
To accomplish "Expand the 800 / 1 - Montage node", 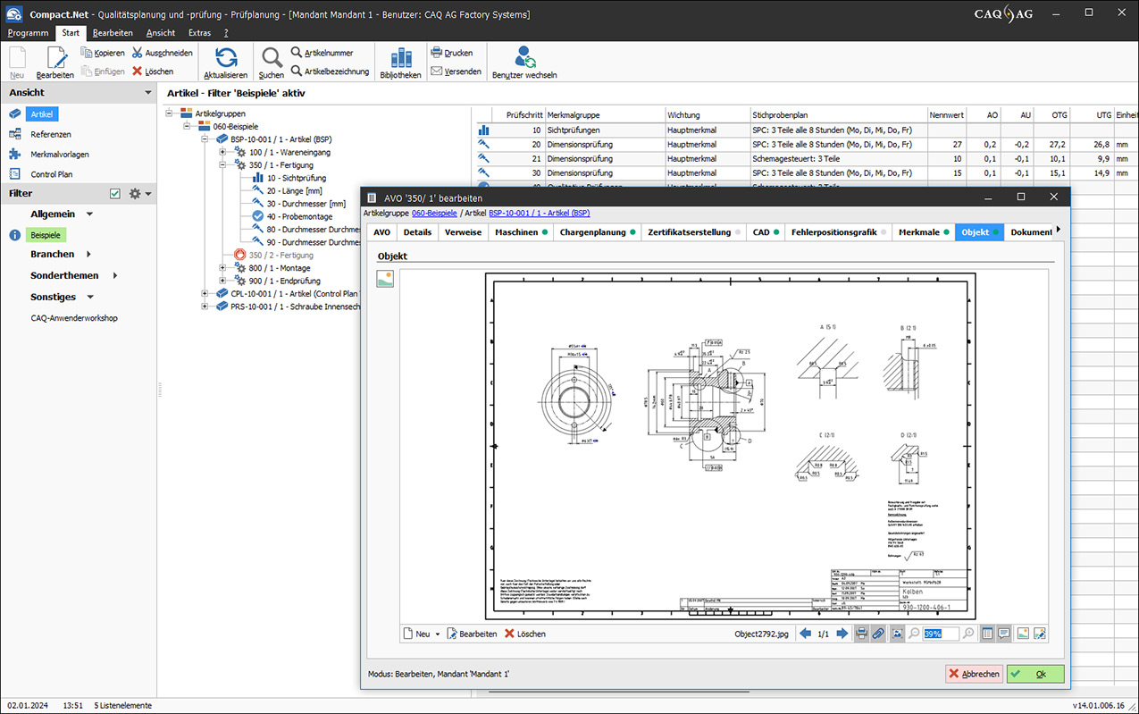I will [x=223, y=267].
